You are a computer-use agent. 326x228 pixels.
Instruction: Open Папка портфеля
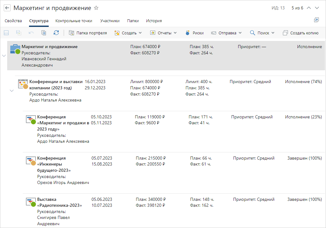point(88,33)
